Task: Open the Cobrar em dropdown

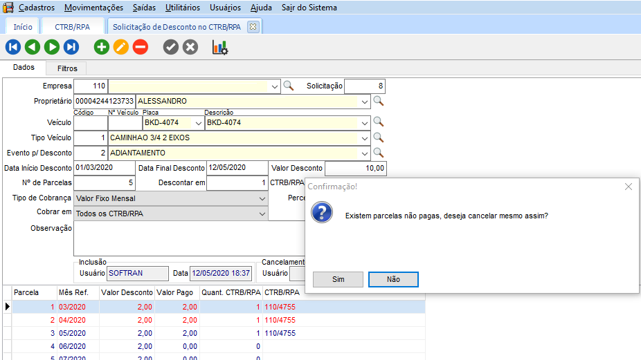Action: 262,214
